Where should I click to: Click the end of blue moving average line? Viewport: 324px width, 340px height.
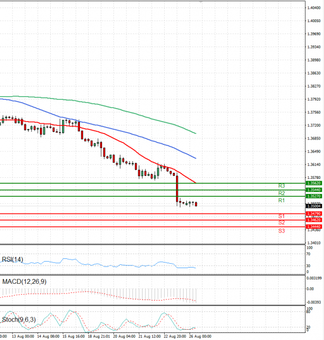[x=195, y=158]
